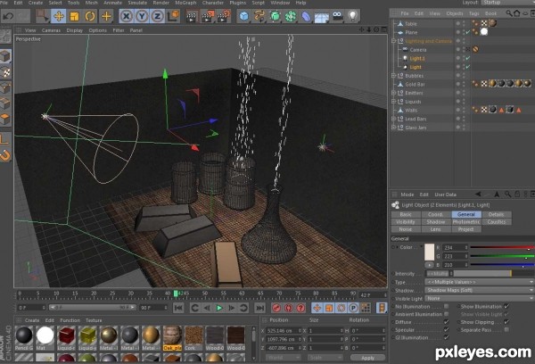535x364 pixels.
Task: Jump to the end of animation
Action: tap(259, 308)
